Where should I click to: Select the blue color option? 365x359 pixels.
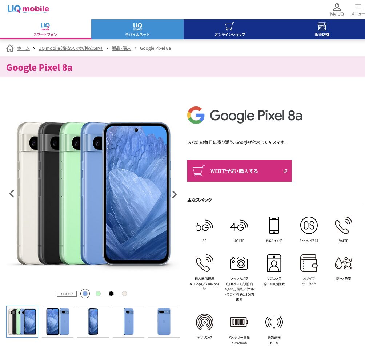coord(85,294)
